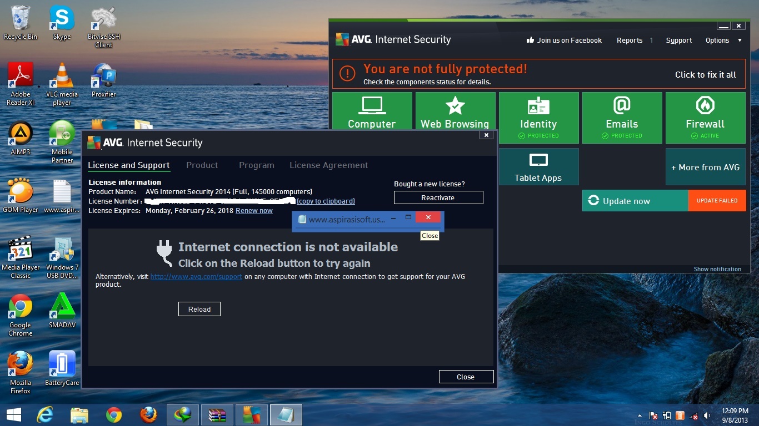The image size is (759, 426).
Task: Open the Action Center flag tray icon
Action: (654, 415)
